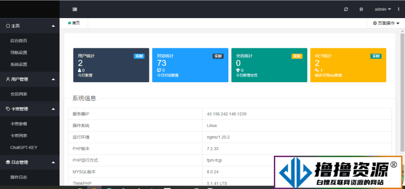The image size is (405, 189).
Task: Open the 页面操作 dropdown
Action: click(386, 23)
